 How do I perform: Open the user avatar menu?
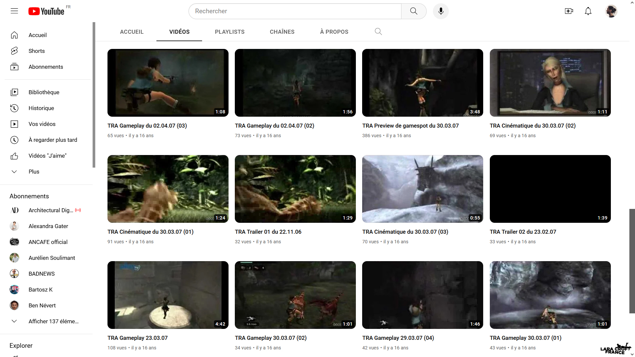[x=611, y=11]
